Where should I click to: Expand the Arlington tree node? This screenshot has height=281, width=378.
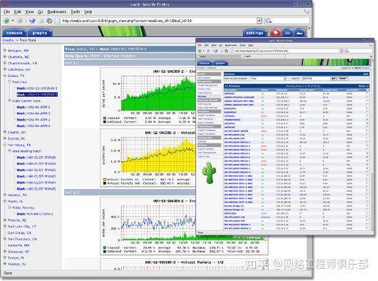click(x=5, y=51)
